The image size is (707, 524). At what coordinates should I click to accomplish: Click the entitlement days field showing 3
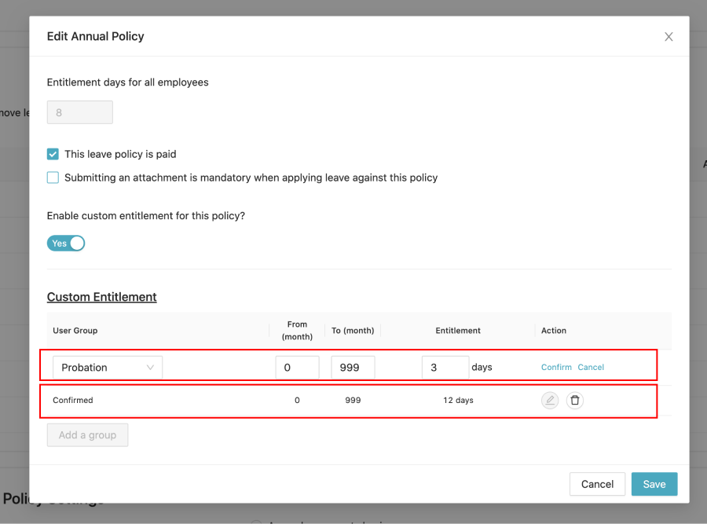pos(445,368)
